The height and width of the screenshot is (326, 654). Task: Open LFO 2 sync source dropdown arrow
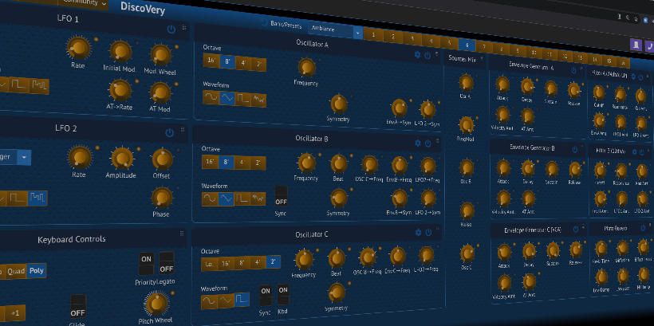pyautogui.click(x=24, y=158)
